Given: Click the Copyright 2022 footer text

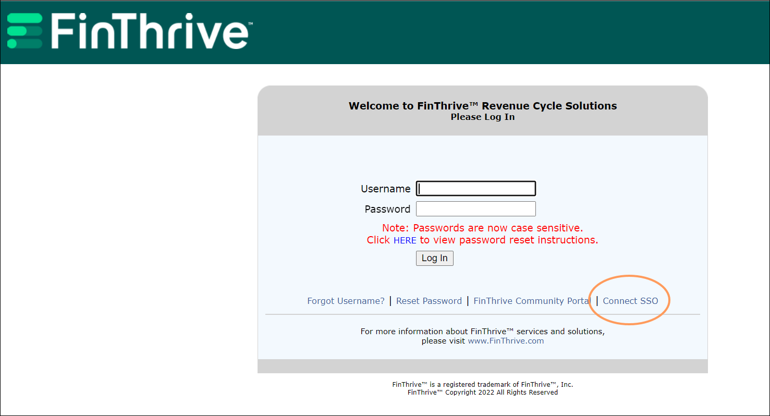Looking at the screenshot, I should 482,392.
